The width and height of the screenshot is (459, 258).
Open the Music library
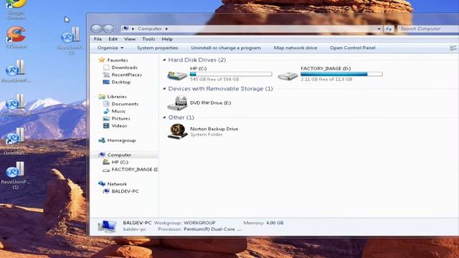coord(118,111)
